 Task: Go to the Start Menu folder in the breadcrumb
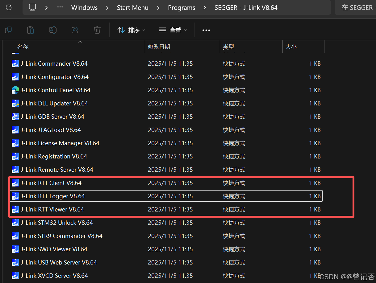pyautogui.click(x=133, y=7)
